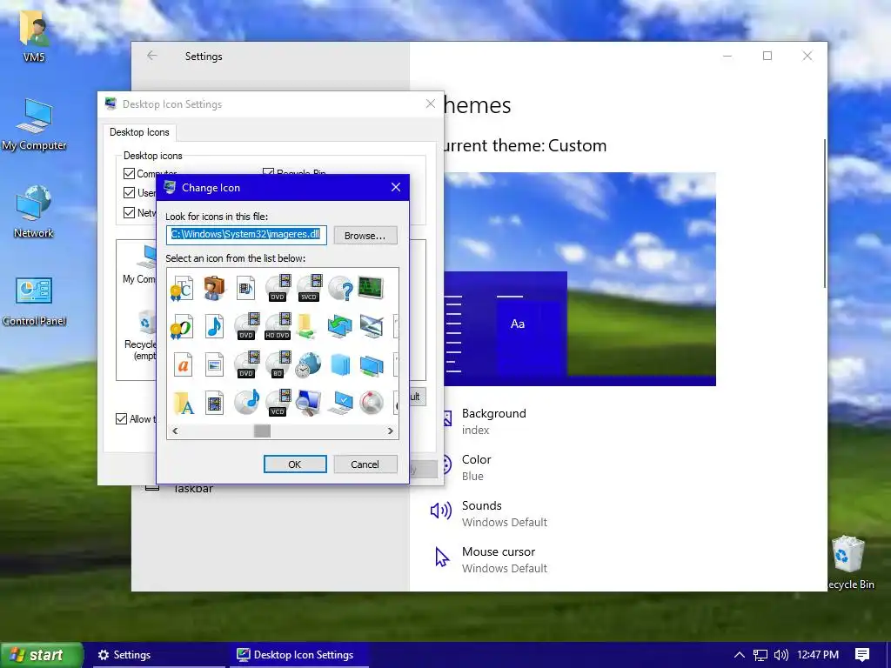The width and height of the screenshot is (891, 668).
Task: Select the folder with letter A icon
Action: point(184,403)
